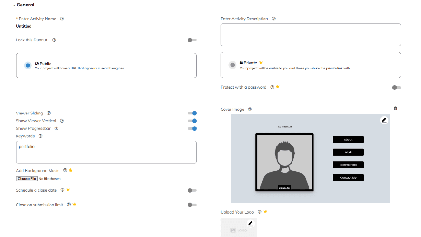
Task: Edit cover image using pencil icon
Action: point(384,120)
